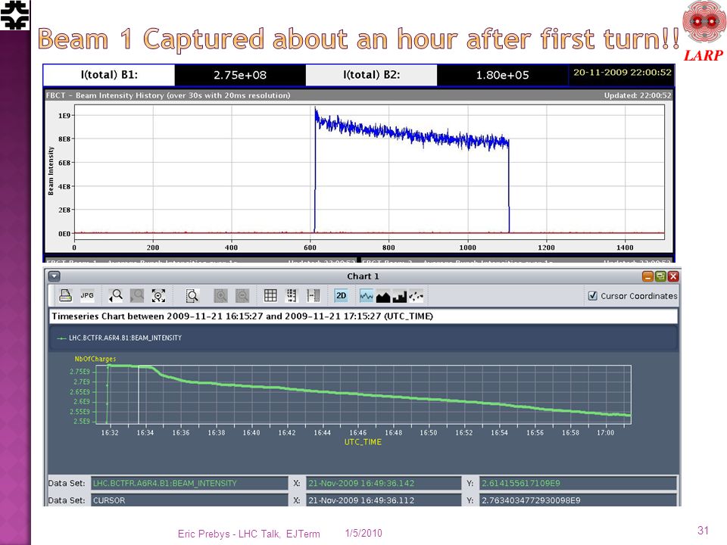This screenshot has width=727, height=545.
Task: Click the vertical lines range marker icon
Action: [x=314, y=296]
